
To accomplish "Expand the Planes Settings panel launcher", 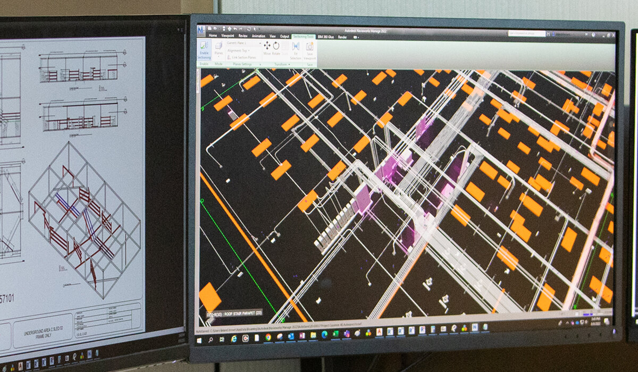I will [260, 64].
